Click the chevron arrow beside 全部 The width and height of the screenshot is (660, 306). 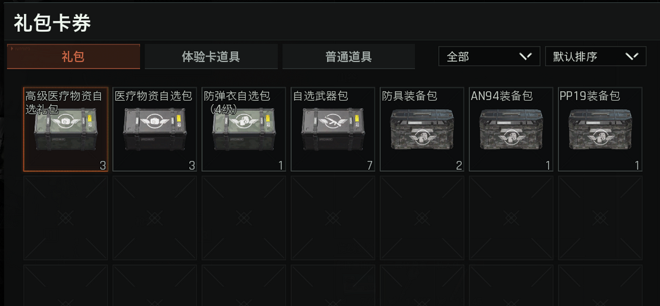point(526,56)
